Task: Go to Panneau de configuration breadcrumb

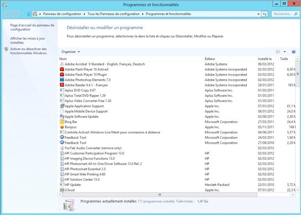Action: tap(62, 14)
